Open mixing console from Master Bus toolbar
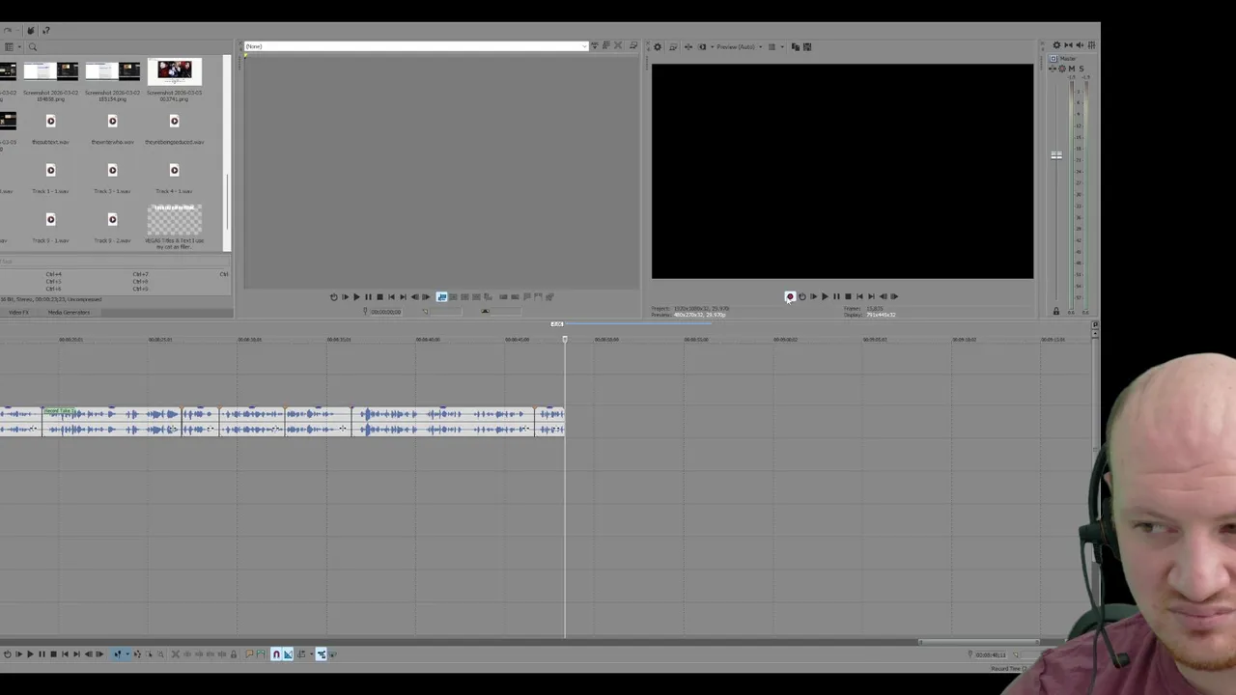Screen dimensions: 1236x695 coord(1091,44)
